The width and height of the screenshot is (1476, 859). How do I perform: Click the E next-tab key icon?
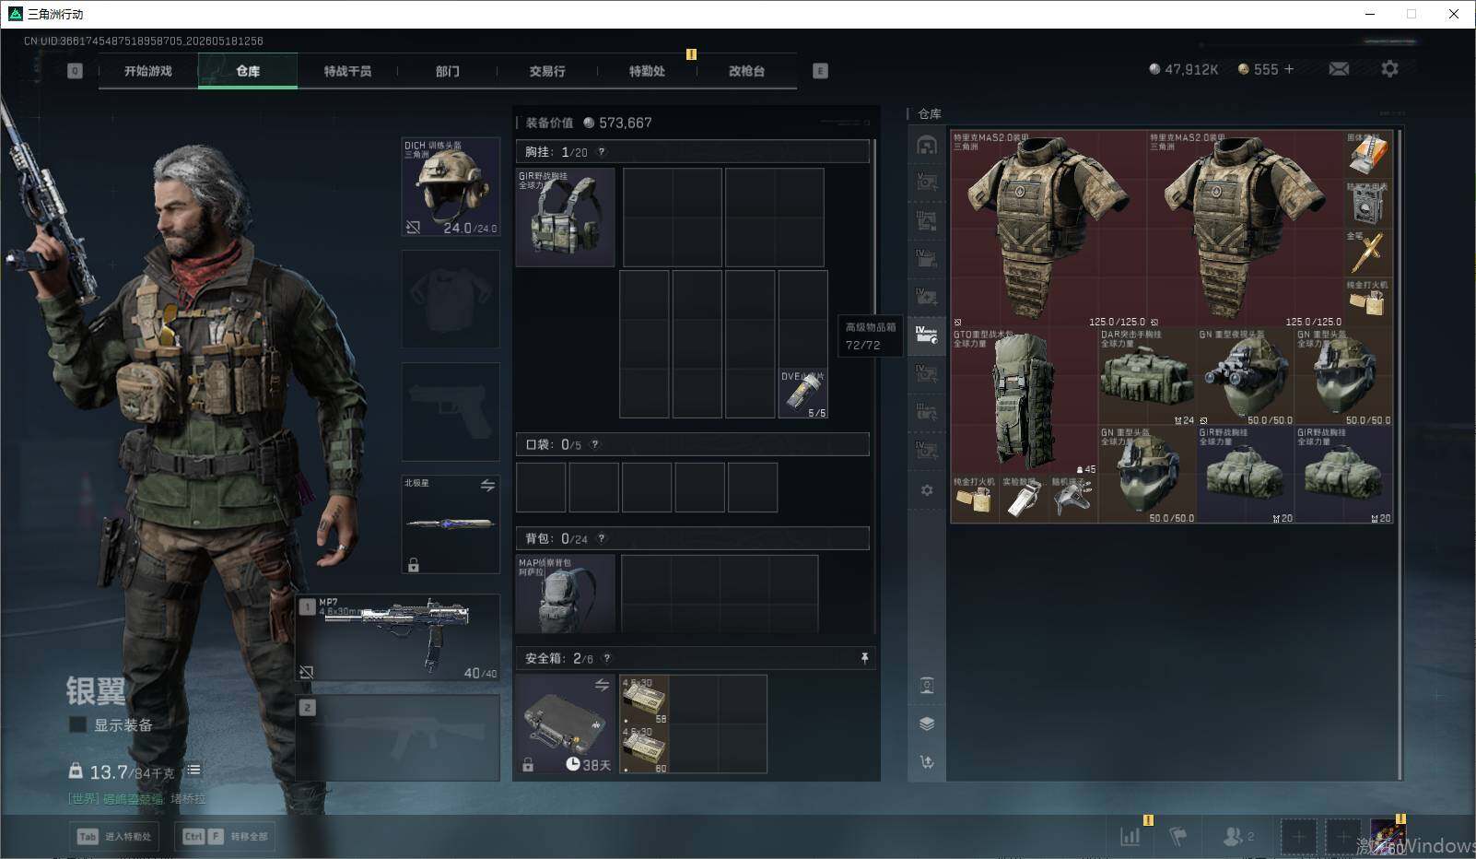click(820, 71)
